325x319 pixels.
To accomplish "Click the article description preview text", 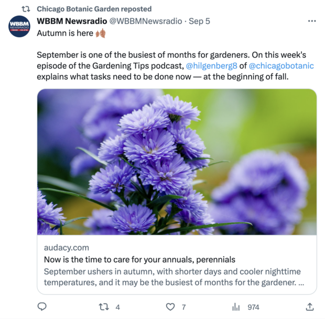I will tap(173, 278).
